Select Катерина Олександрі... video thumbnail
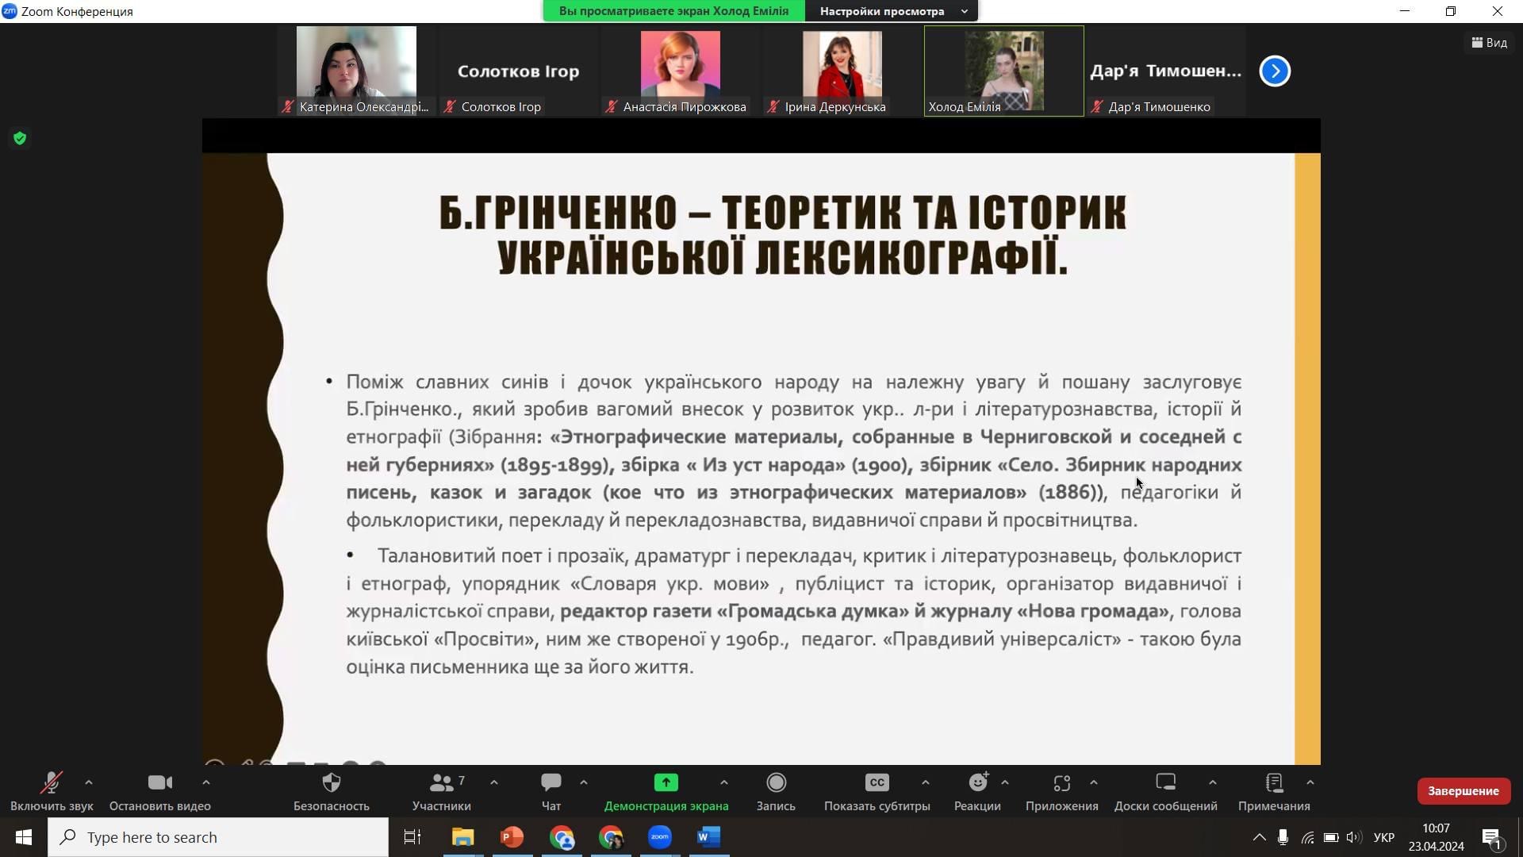Screen dimensions: 1523x857 coord(356,71)
